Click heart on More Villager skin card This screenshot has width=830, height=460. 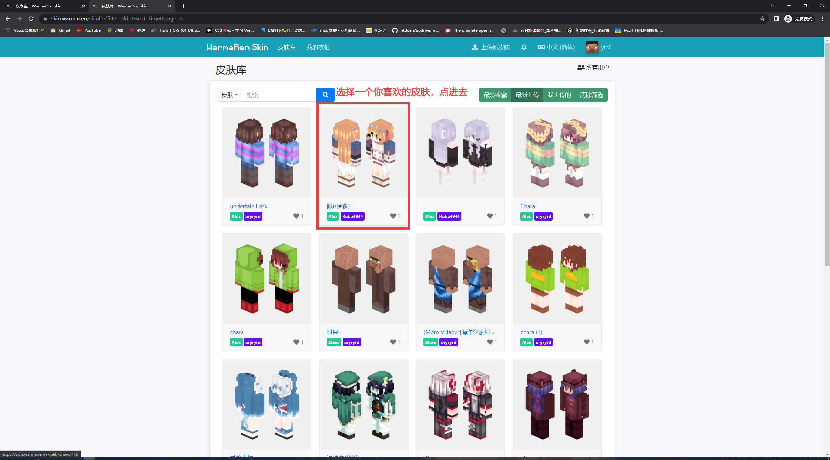(x=490, y=342)
